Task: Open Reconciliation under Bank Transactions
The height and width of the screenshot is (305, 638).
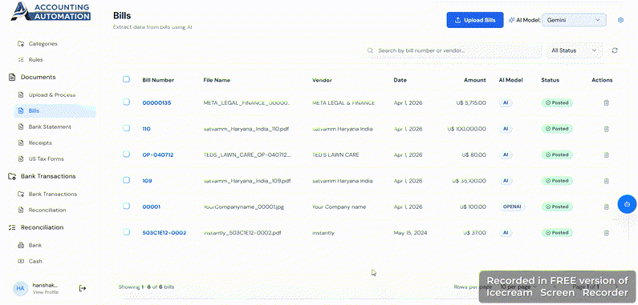Action: (47, 210)
